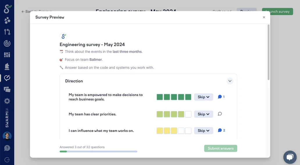Open the chat support bubble
Screen dimensions: 300x165
290,157
